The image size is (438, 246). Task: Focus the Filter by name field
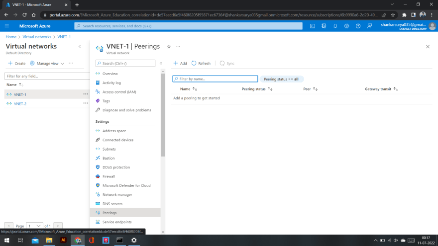(215, 79)
